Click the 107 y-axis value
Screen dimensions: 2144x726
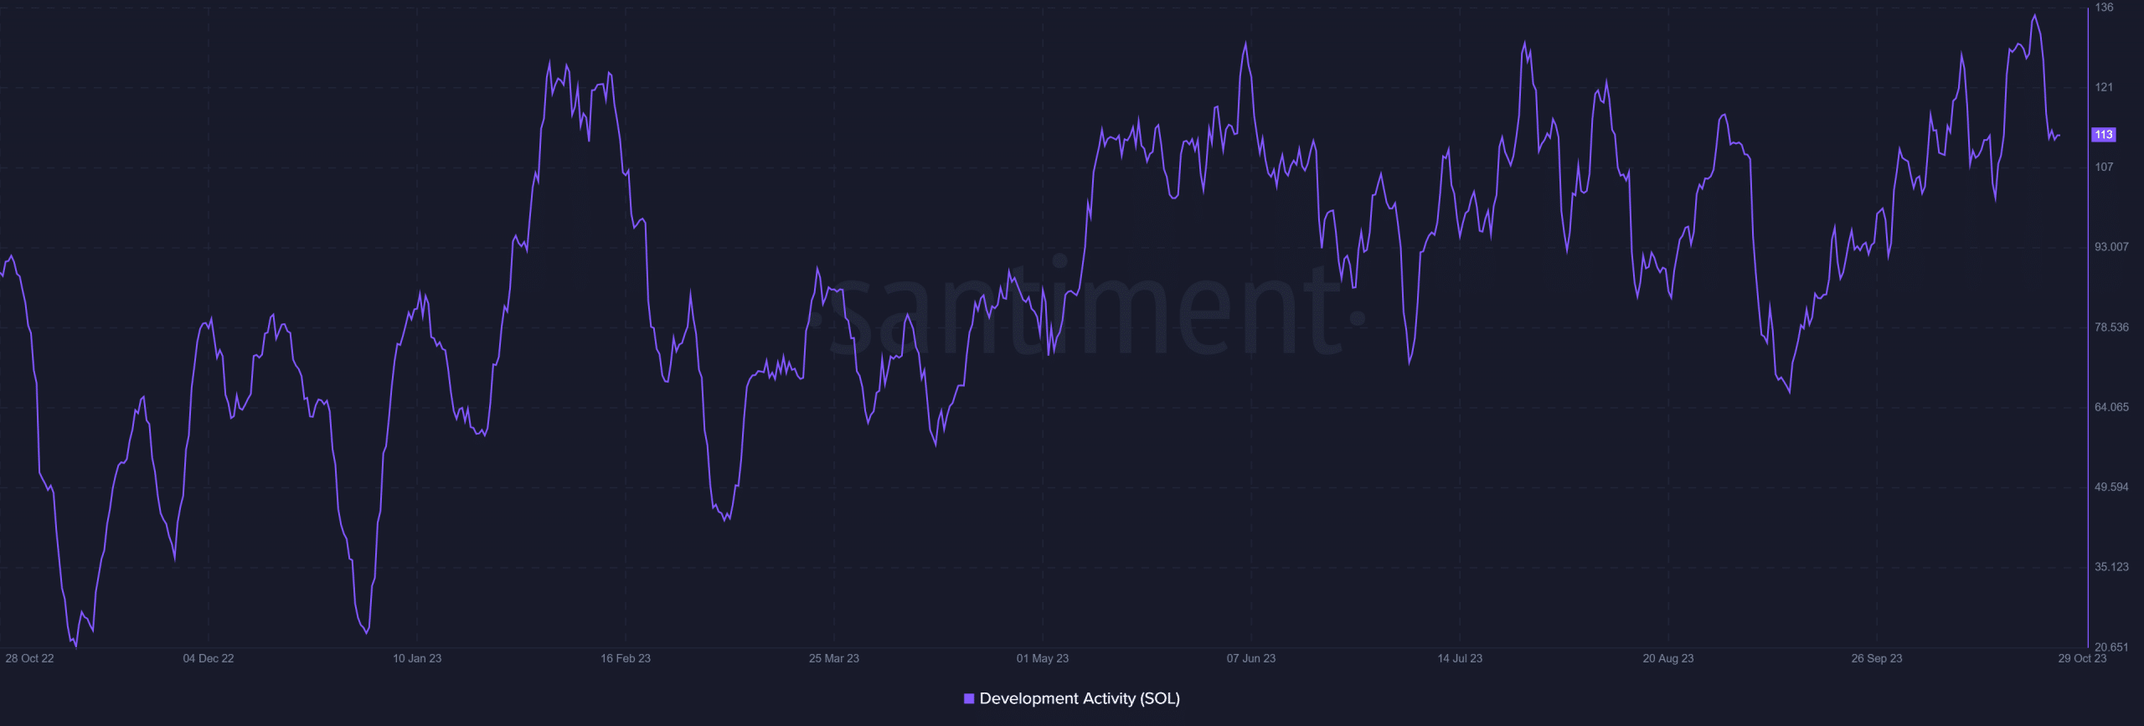click(x=2104, y=167)
